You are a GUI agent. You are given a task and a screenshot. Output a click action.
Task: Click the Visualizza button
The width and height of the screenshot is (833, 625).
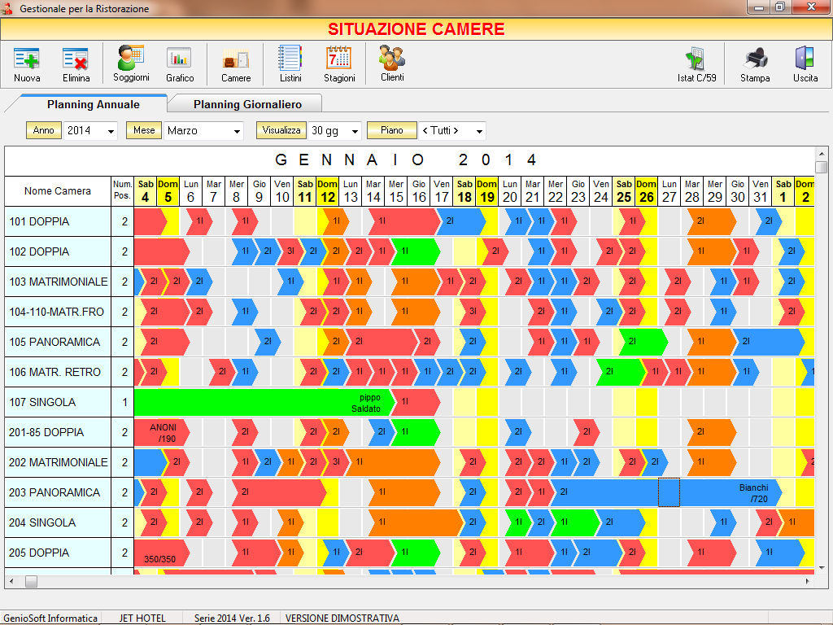[281, 130]
